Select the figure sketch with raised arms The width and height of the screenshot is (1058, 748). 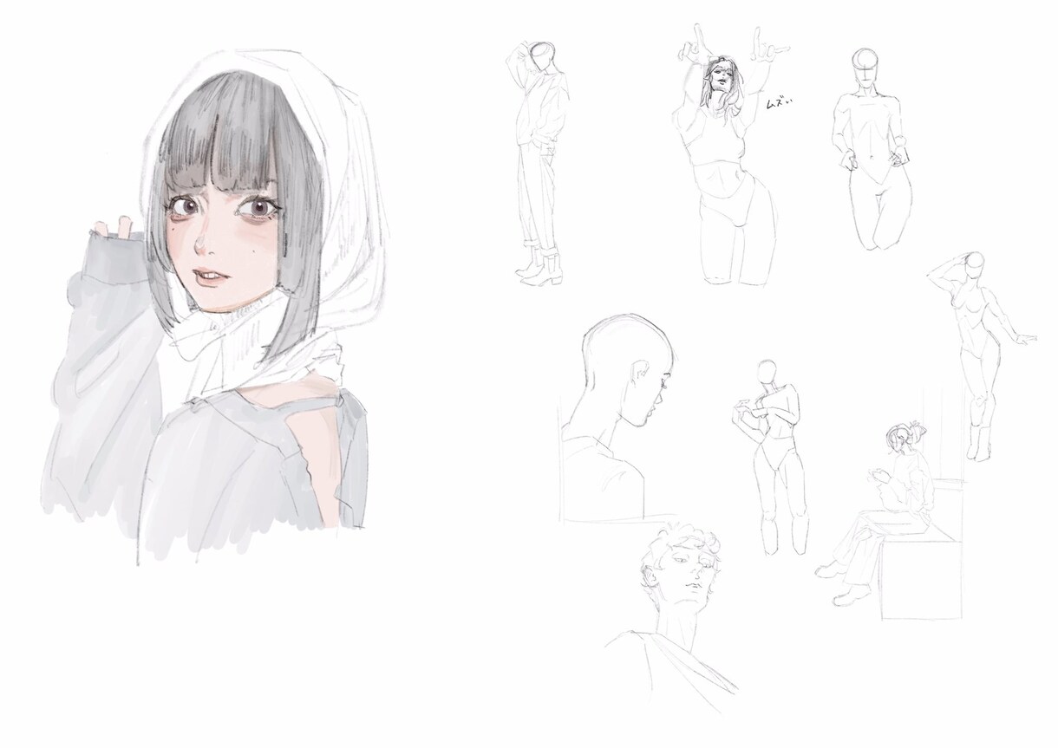point(727,156)
